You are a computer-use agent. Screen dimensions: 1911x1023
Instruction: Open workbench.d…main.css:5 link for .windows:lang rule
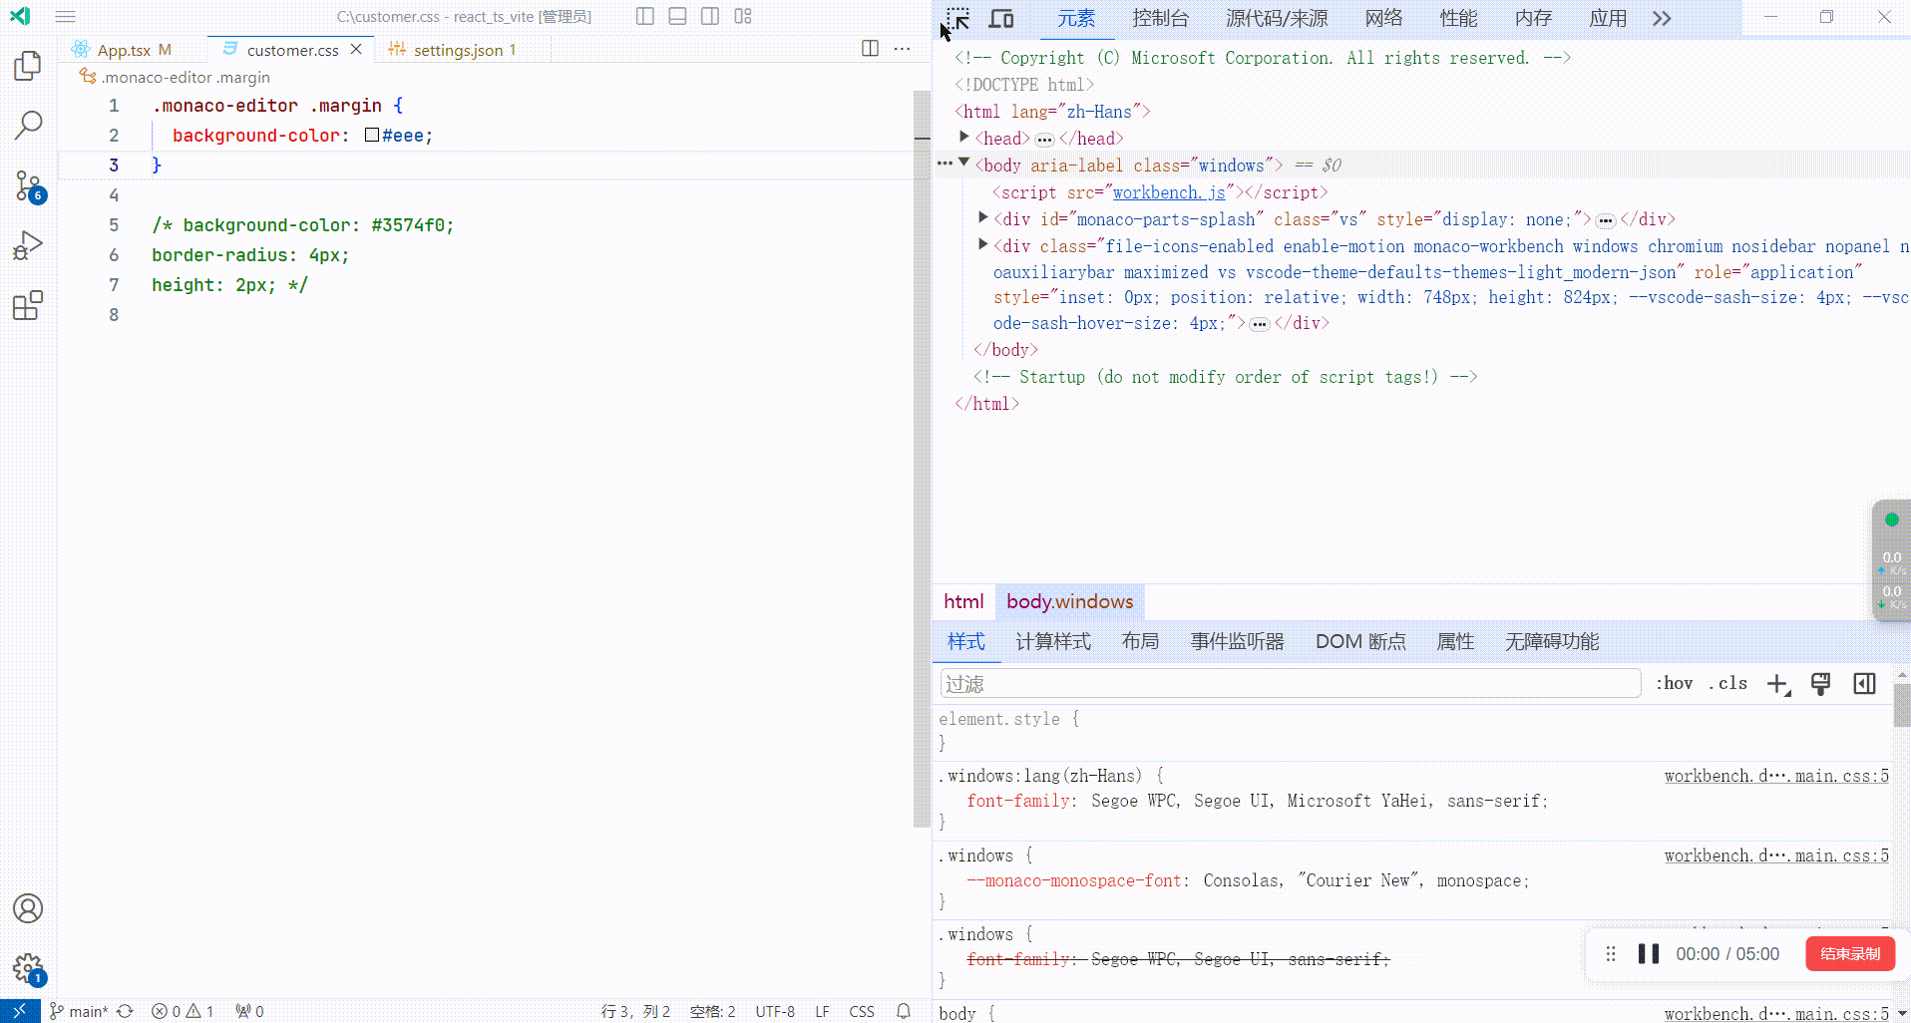(1776, 776)
